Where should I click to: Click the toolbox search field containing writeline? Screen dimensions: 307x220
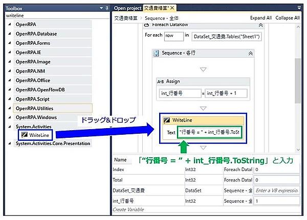[x=57, y=15]
